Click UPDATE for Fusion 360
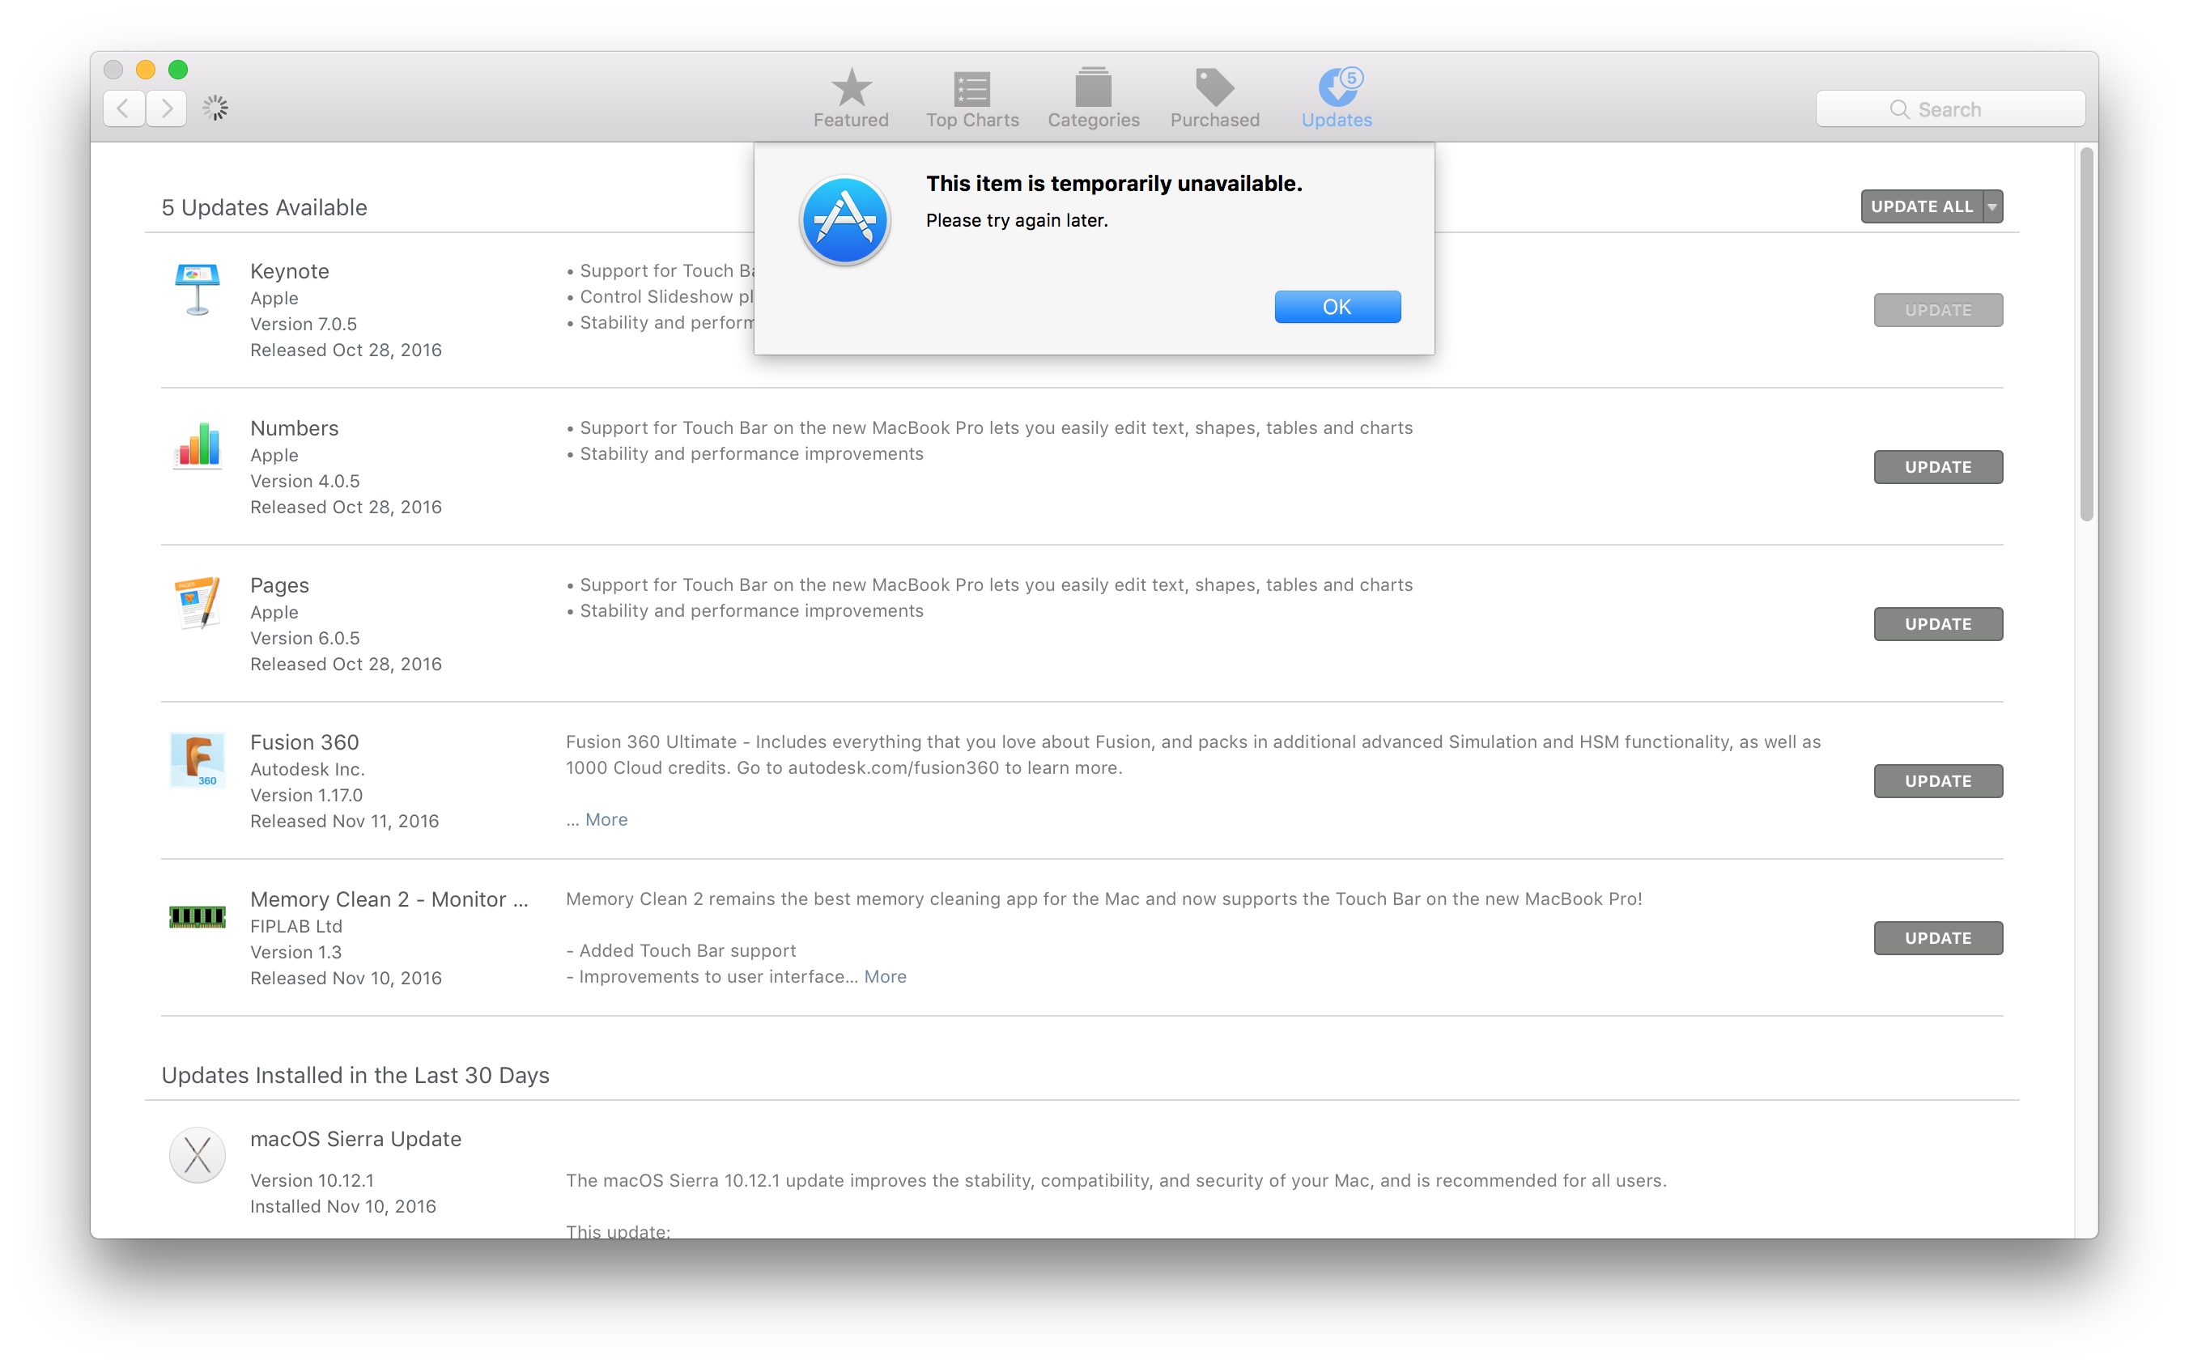 pos(1937,780)
